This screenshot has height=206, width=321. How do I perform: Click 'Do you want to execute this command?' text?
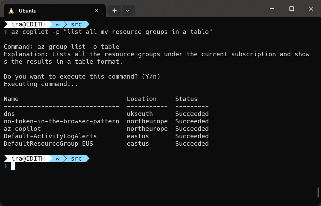point(71,77)
